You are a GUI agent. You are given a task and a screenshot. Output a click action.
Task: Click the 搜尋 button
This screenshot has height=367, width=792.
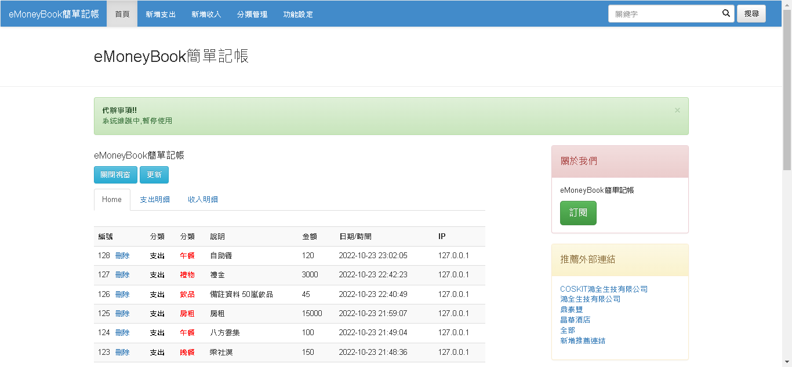tap(751, 14)
